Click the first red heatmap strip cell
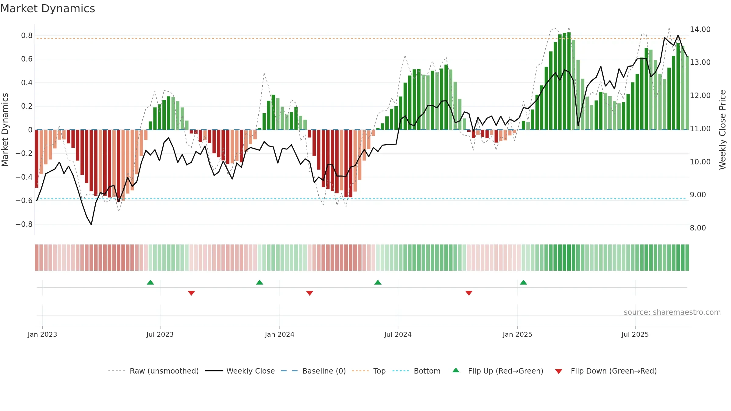The image size is (731, 411). (37, 258)
